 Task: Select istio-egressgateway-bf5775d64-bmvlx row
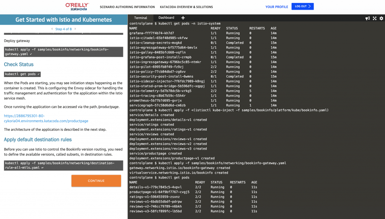[203, 48]
